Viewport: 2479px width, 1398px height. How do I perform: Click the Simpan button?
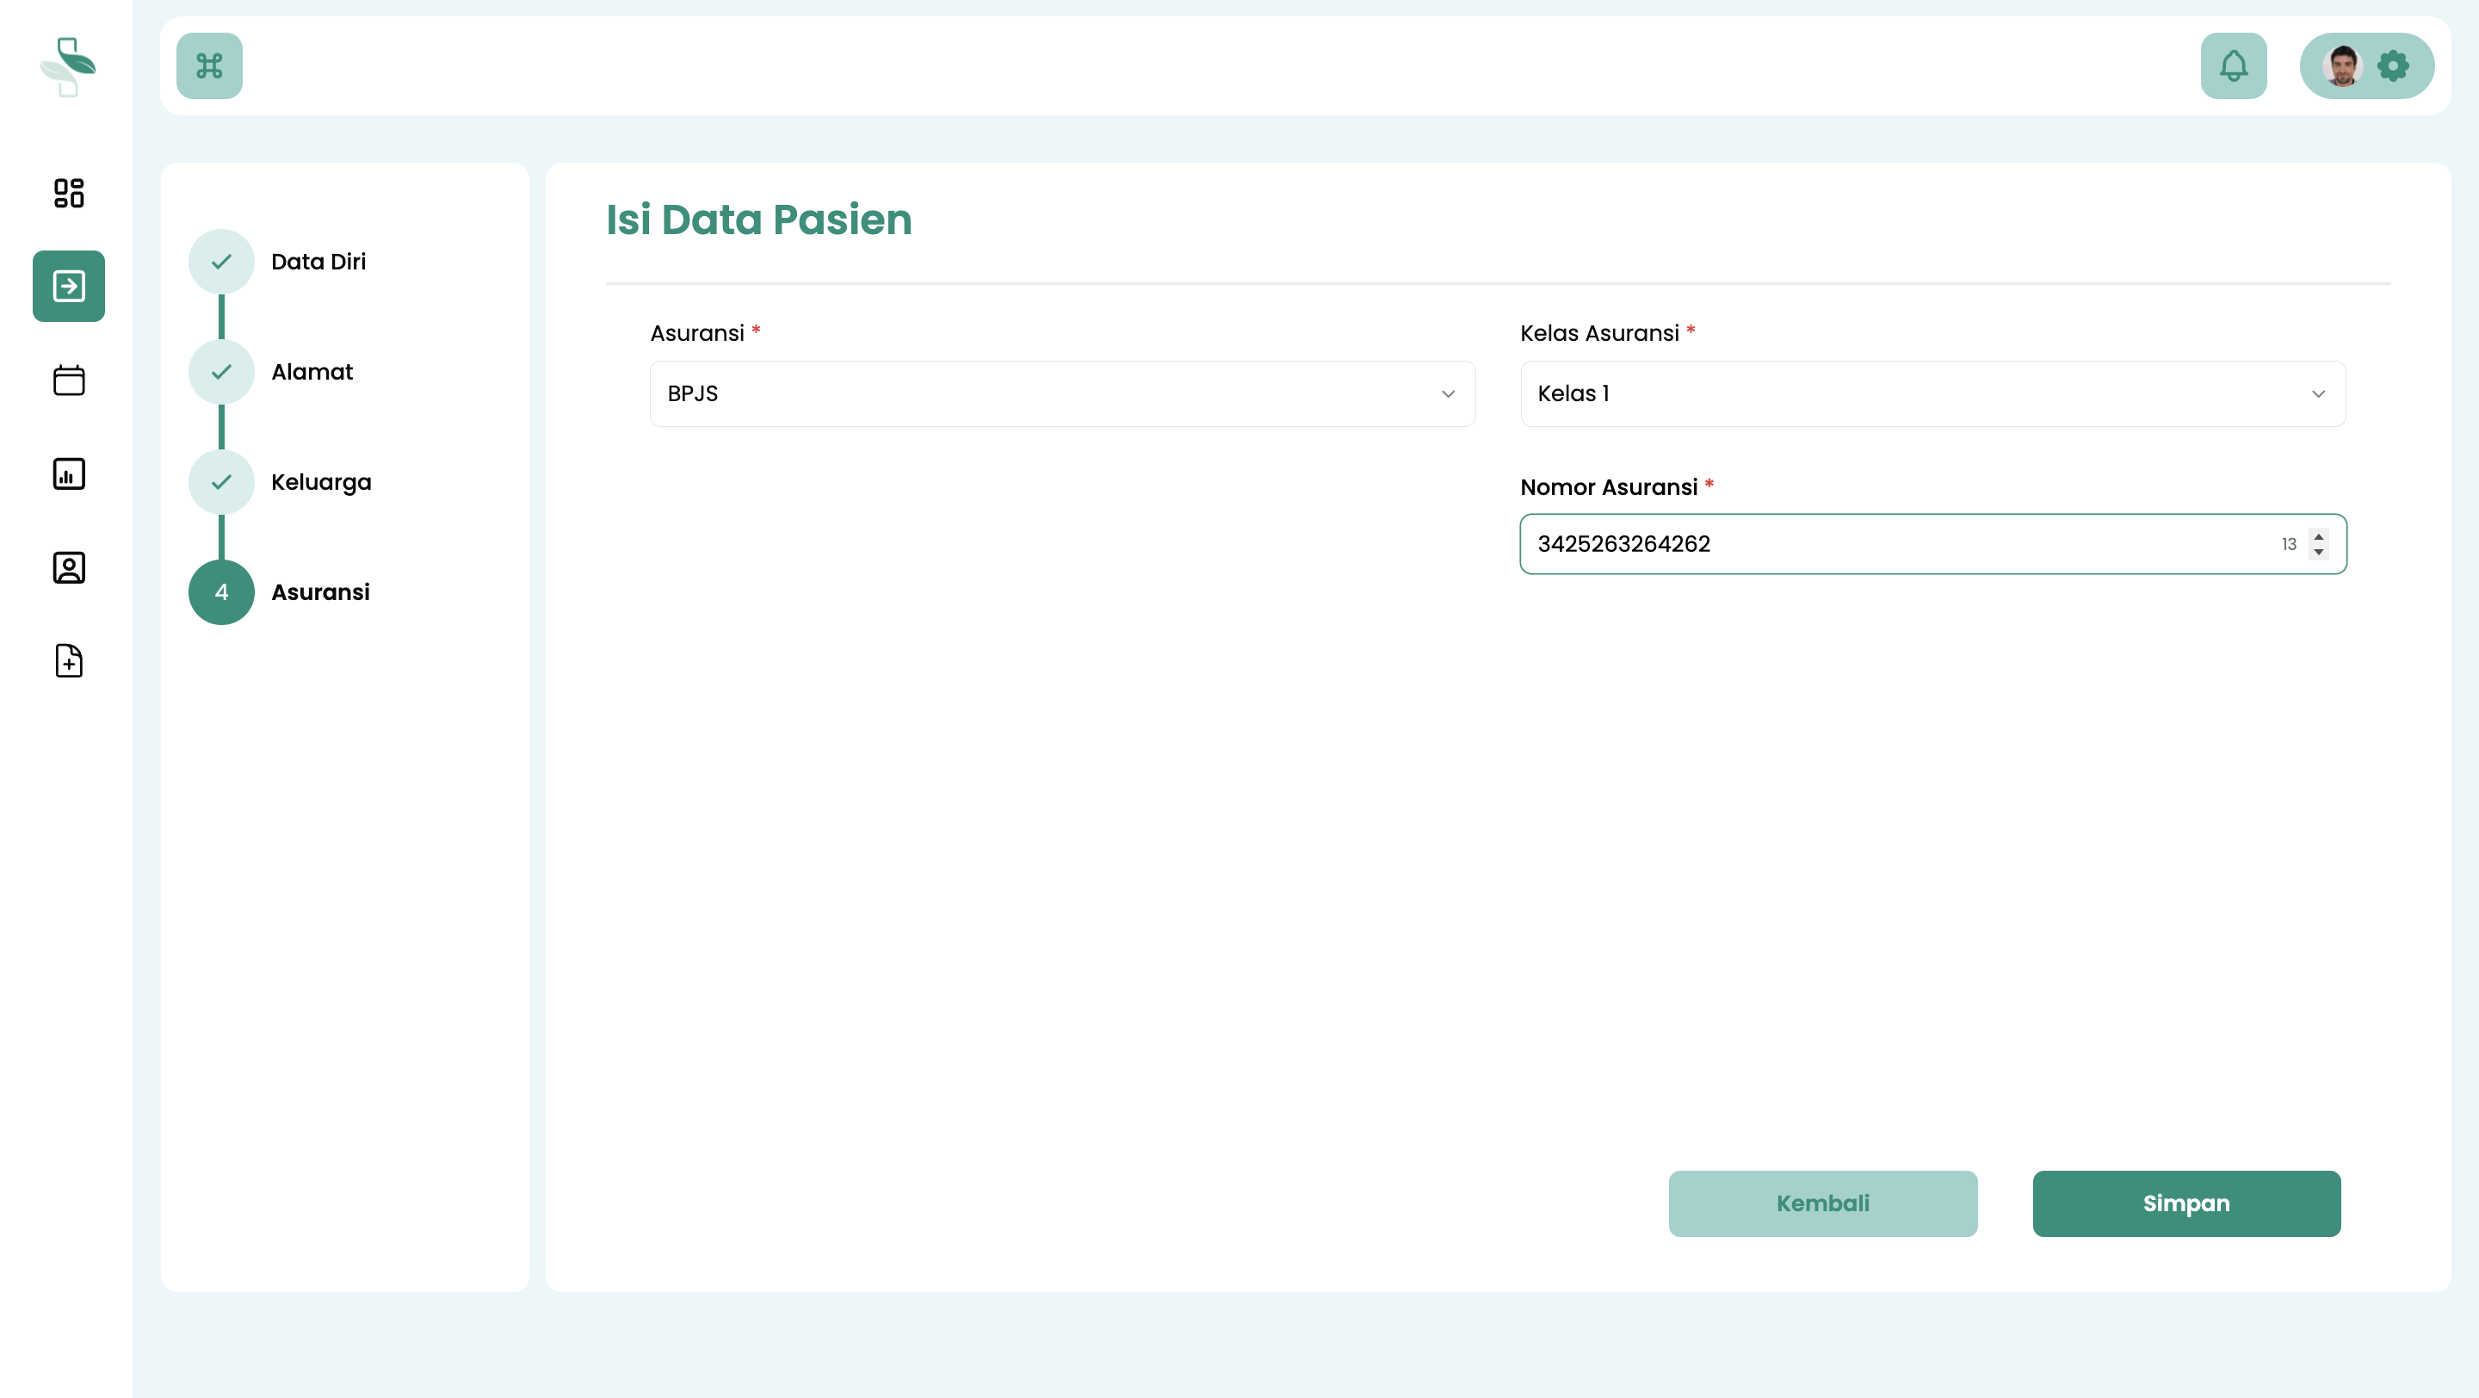click(x=2185, y=1203)
